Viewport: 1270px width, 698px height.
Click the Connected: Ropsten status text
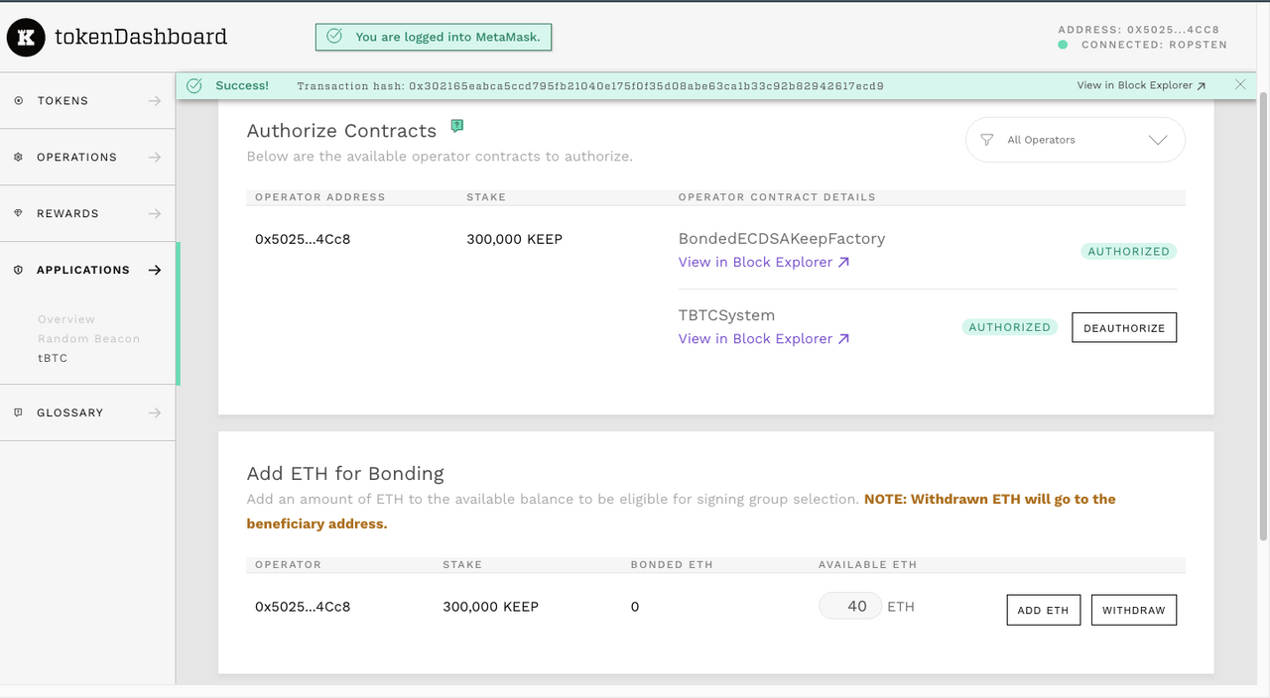(x=1154, y=45)
